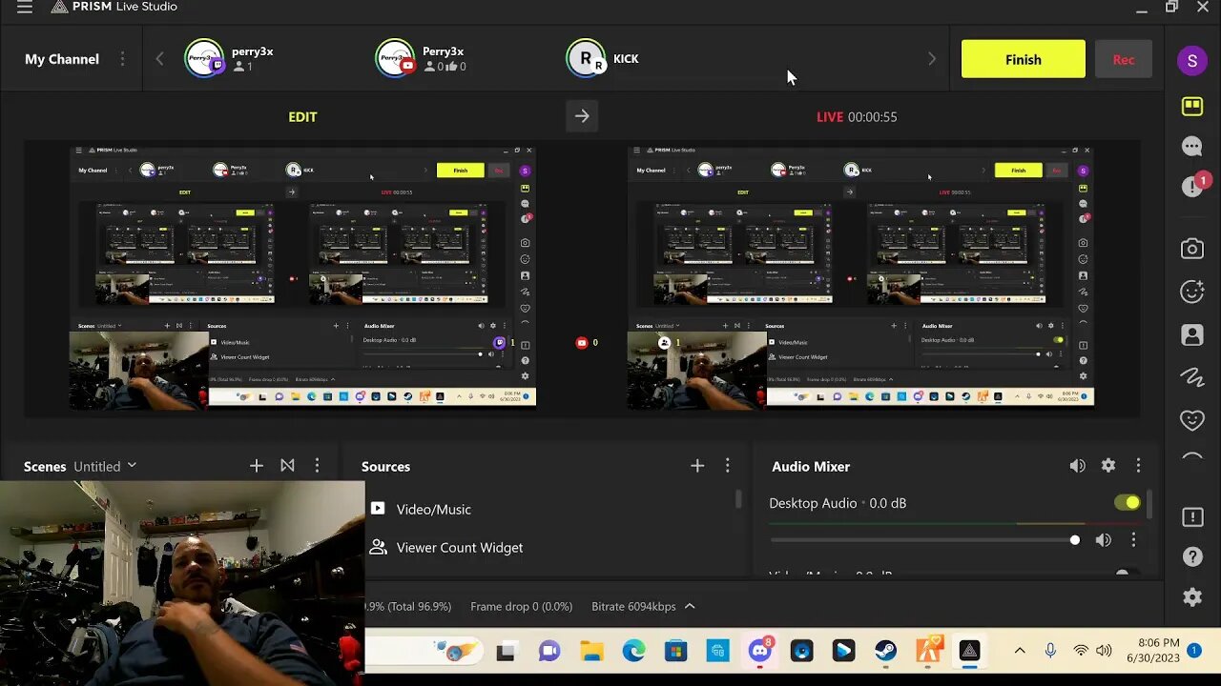Viewport: 1221px width, 686px height.
Task: Click the Bitrate 6094kbps status
Action: tap(633, 606)
